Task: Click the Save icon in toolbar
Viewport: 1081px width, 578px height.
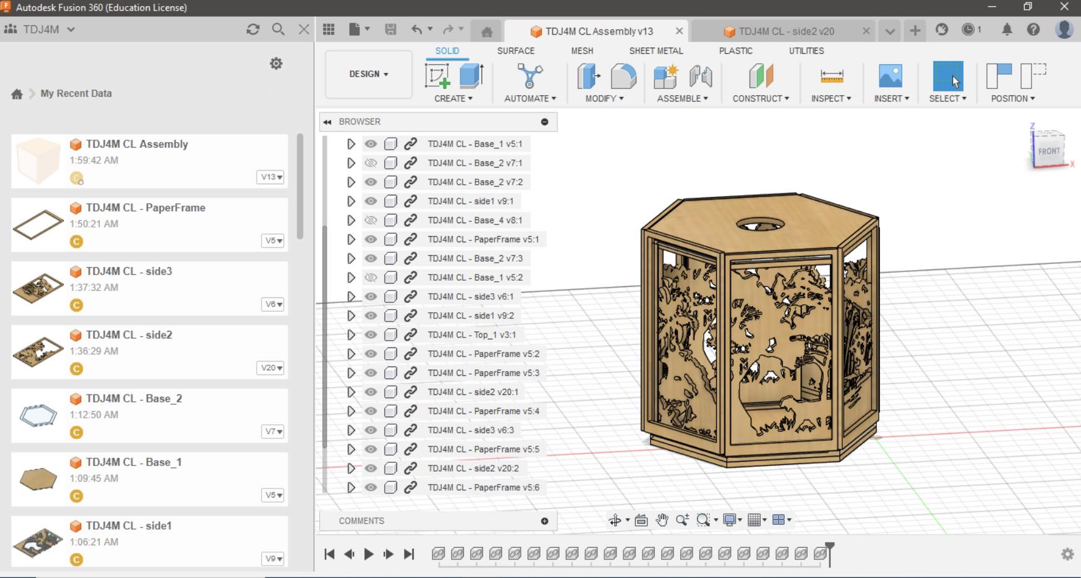Action: coord(390,29)
